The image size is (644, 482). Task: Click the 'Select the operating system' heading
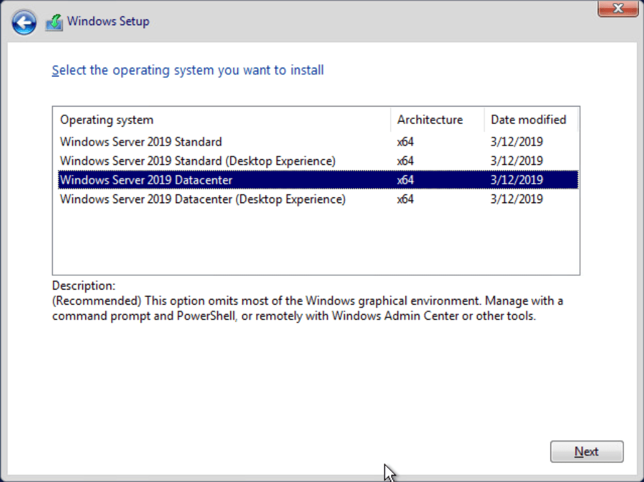point(188,70)
